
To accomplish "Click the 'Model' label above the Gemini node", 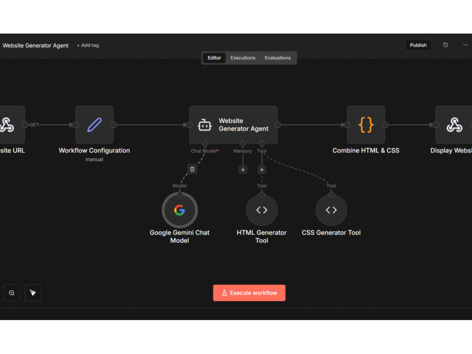I will coord(179,185).
